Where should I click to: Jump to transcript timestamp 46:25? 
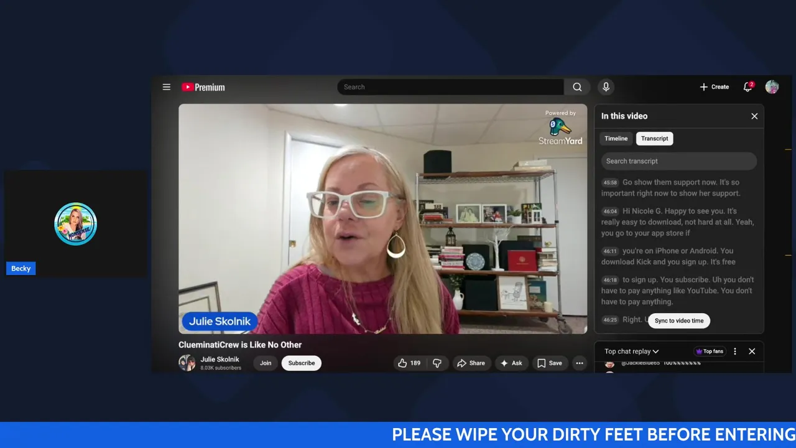pos(610,320)
